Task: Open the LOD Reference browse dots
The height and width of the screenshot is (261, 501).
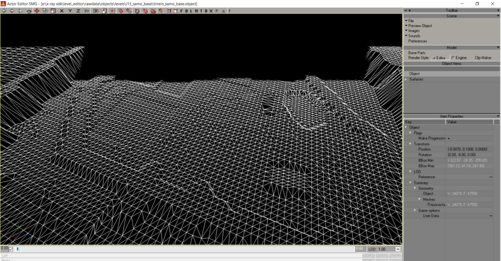Action: 491,177
